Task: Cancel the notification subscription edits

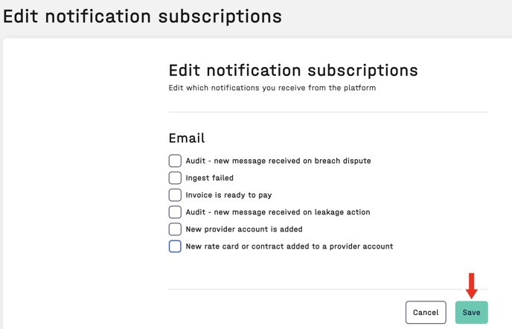Action: click(426, 313)
